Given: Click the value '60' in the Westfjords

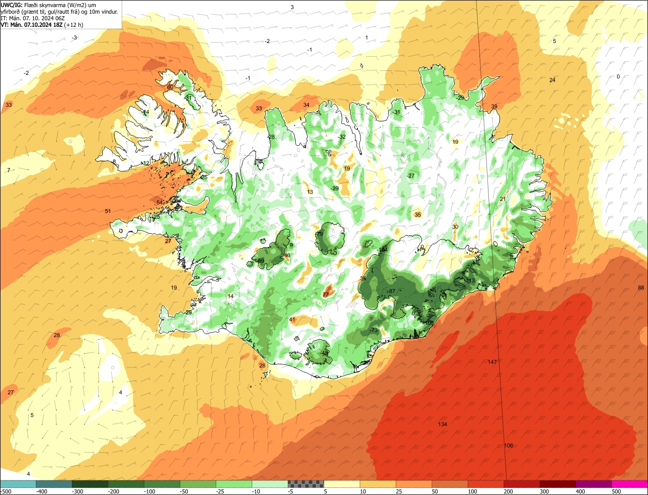Looking at the screenshot, I should click(170, 87).
